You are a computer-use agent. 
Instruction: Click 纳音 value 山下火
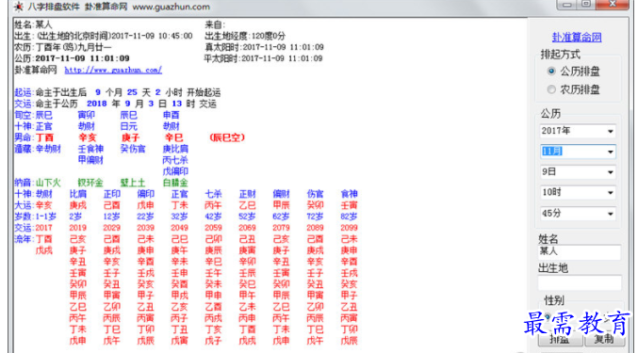tap(48, 183)
